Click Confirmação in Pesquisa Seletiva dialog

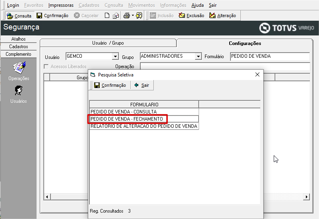click(x=110, y=85)
